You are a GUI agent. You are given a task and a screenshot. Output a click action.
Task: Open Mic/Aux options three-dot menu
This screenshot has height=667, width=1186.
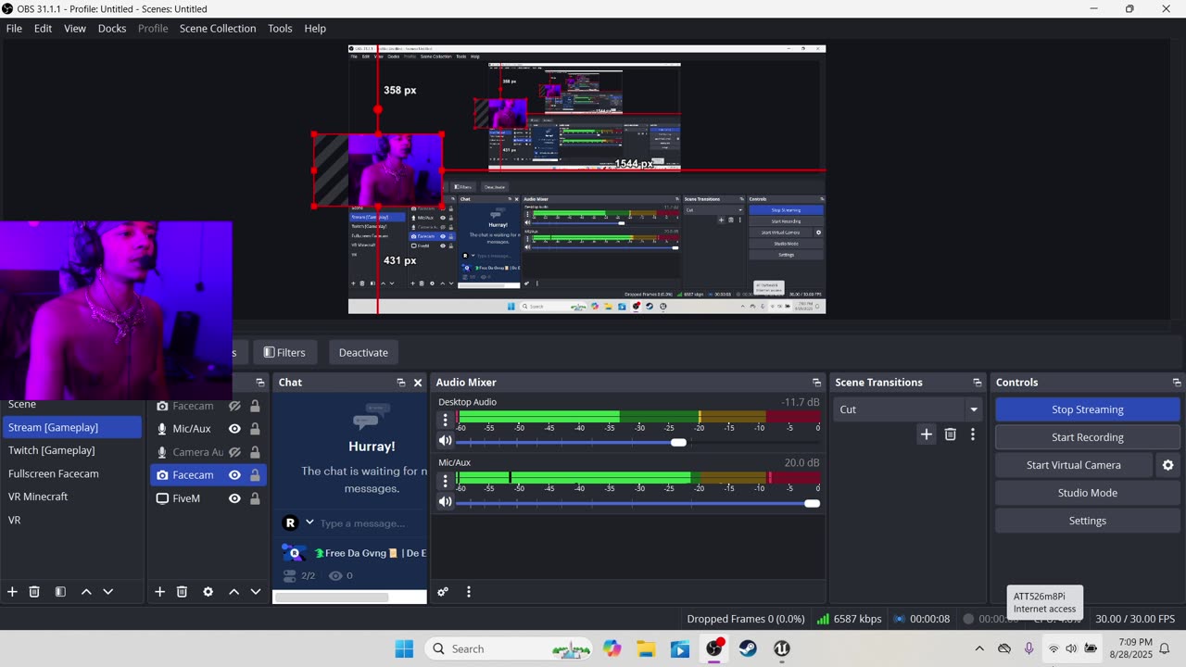446,481
